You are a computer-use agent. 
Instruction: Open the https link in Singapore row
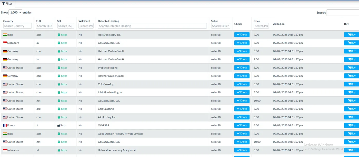pos(64,43)
